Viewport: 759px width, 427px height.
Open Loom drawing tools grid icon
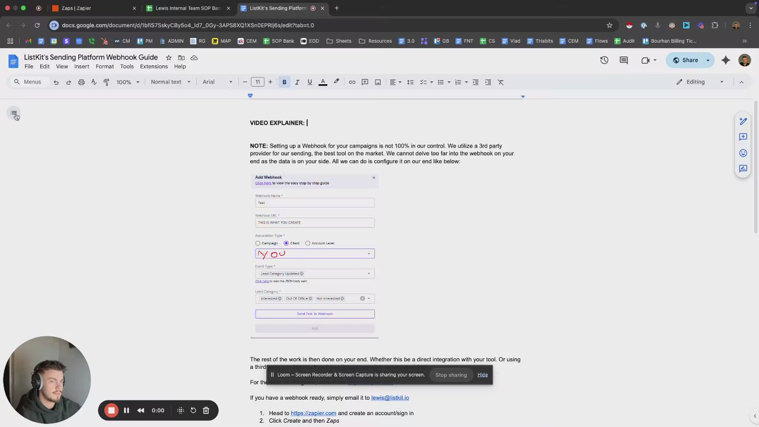tap(180, 410)
